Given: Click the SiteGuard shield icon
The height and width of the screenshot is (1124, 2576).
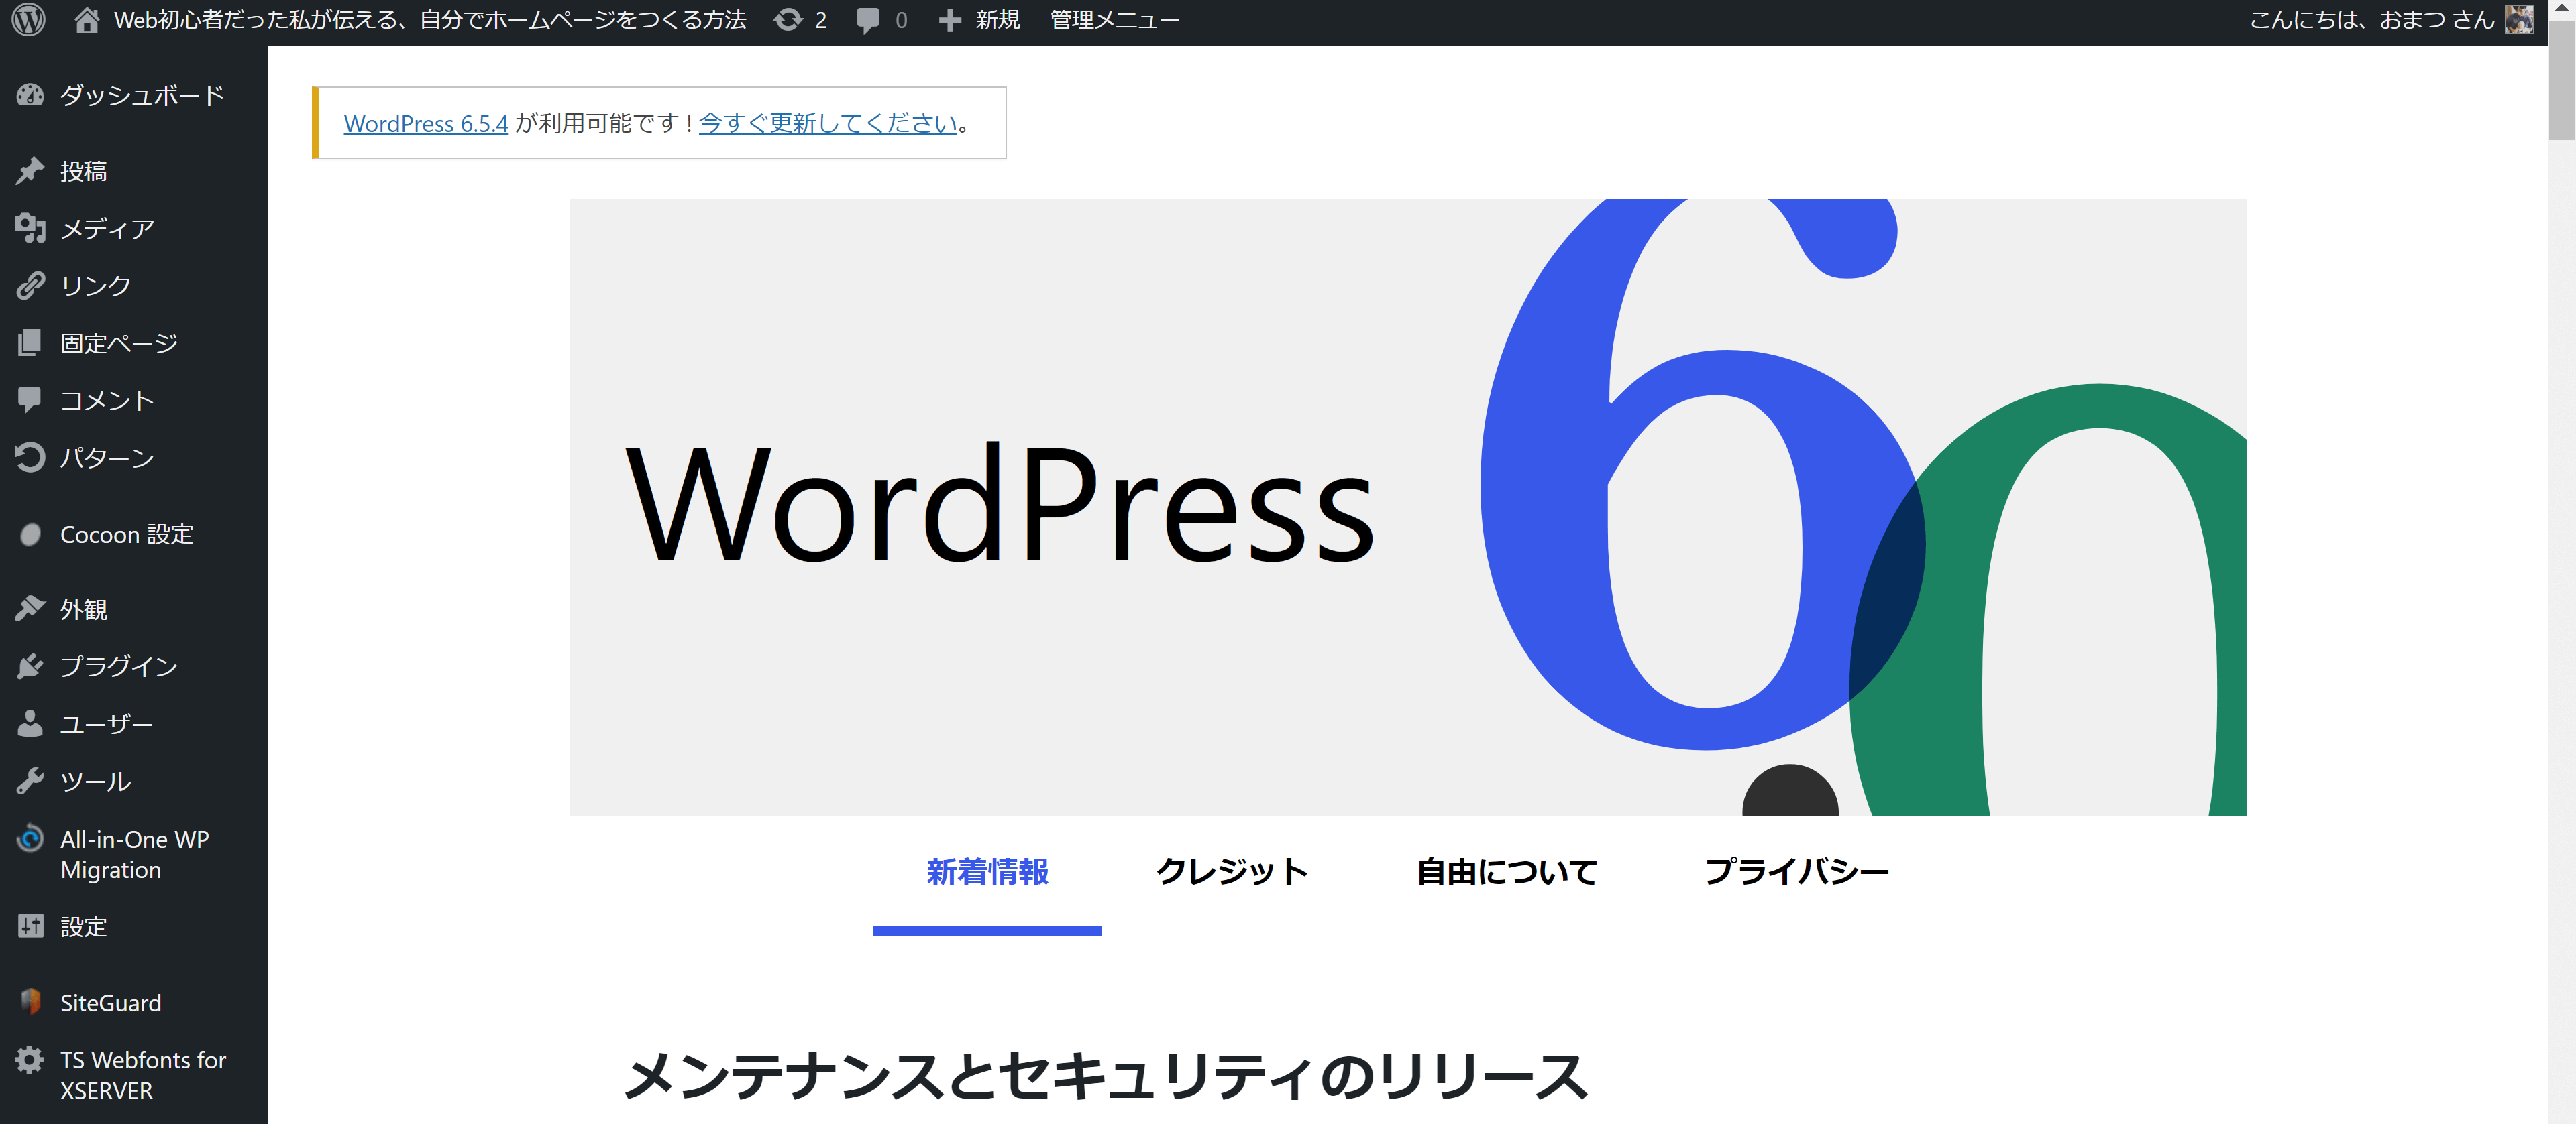Looking at the screenshot, I should [30, 1002].
